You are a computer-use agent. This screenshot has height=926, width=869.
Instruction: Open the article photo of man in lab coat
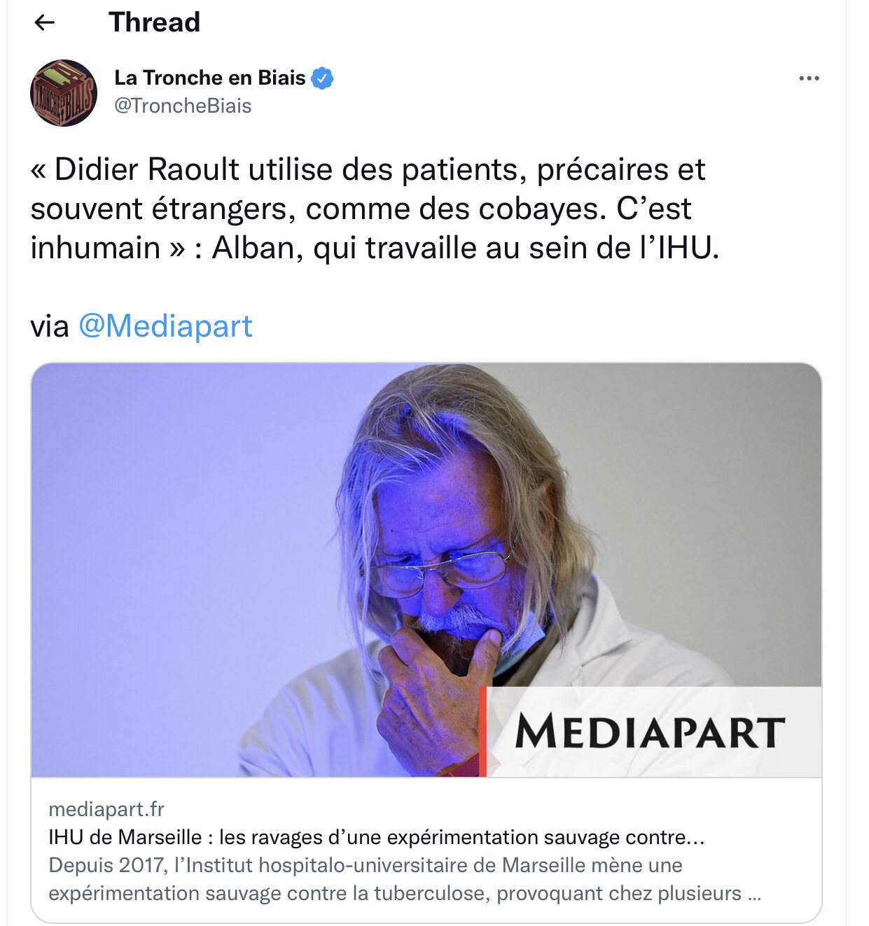coord(426,570)
